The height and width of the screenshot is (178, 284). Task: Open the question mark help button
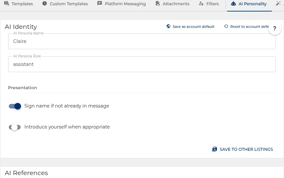click(x=275, y=29)
